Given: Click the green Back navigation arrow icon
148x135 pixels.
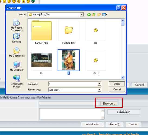Looking at the screenshot, I should point(89,15).
